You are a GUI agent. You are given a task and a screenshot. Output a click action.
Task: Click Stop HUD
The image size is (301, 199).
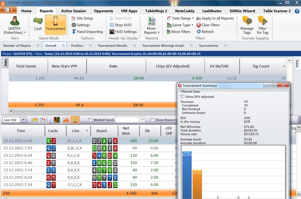[x=121, y=25]
